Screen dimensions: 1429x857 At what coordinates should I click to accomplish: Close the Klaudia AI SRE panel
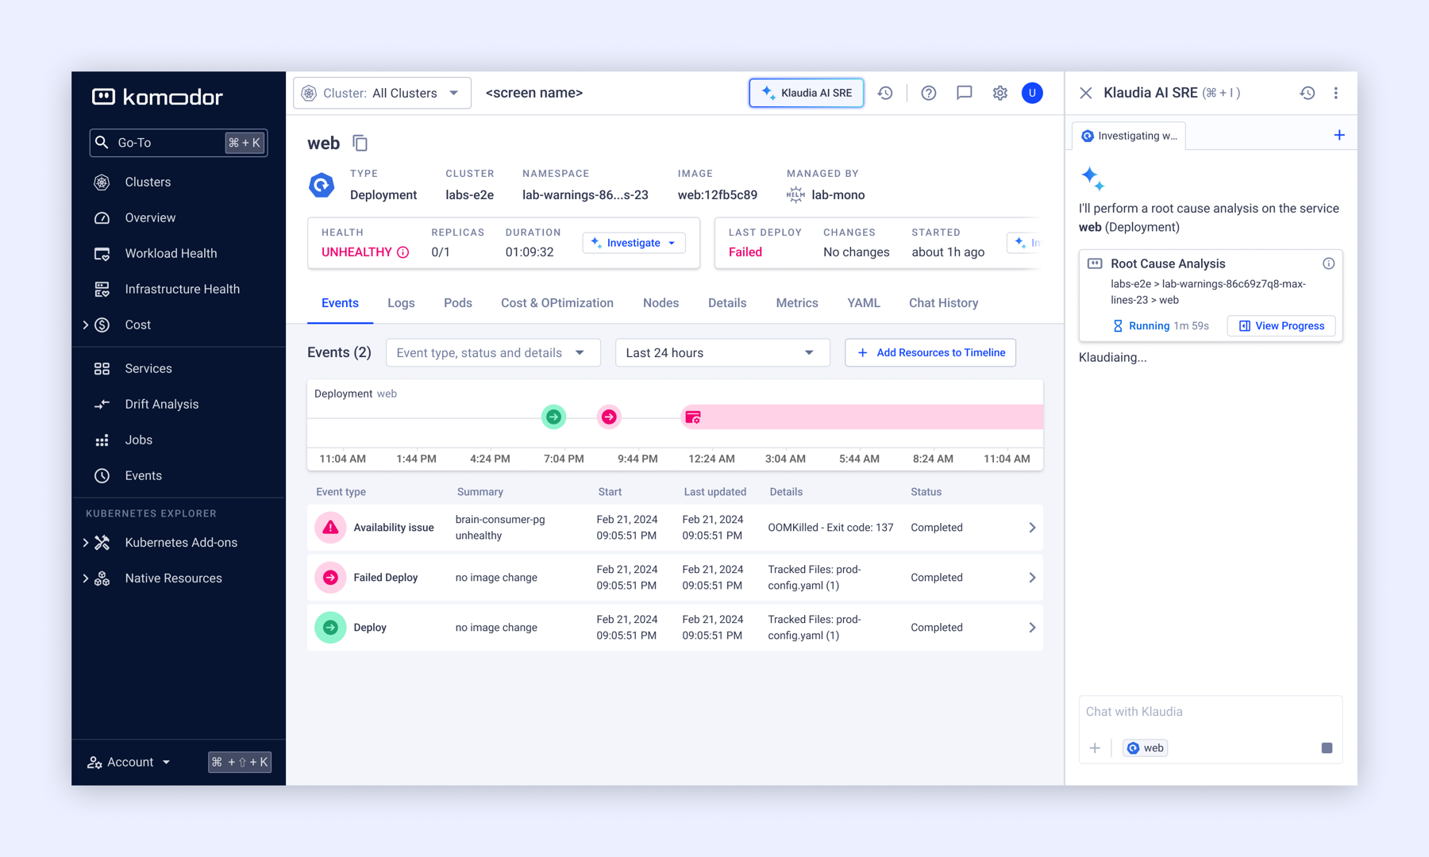coord(1086,93)
